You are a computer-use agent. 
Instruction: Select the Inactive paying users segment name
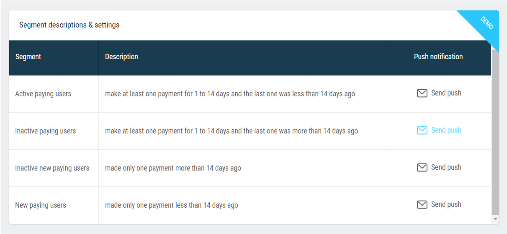(x=46, y=131)
